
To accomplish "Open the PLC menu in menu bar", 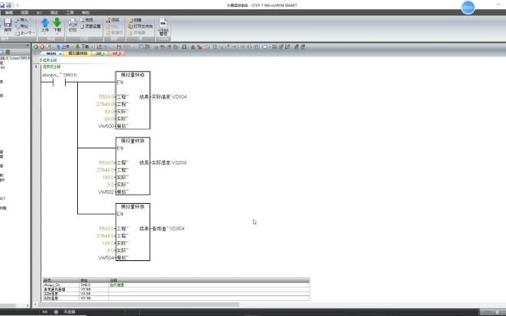I will (39, 12).
